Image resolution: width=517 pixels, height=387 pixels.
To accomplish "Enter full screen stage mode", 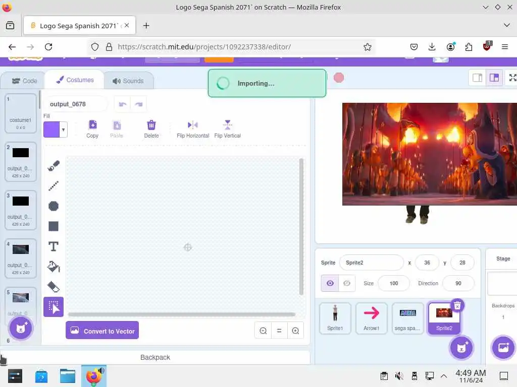I will (x=512, y=78).
